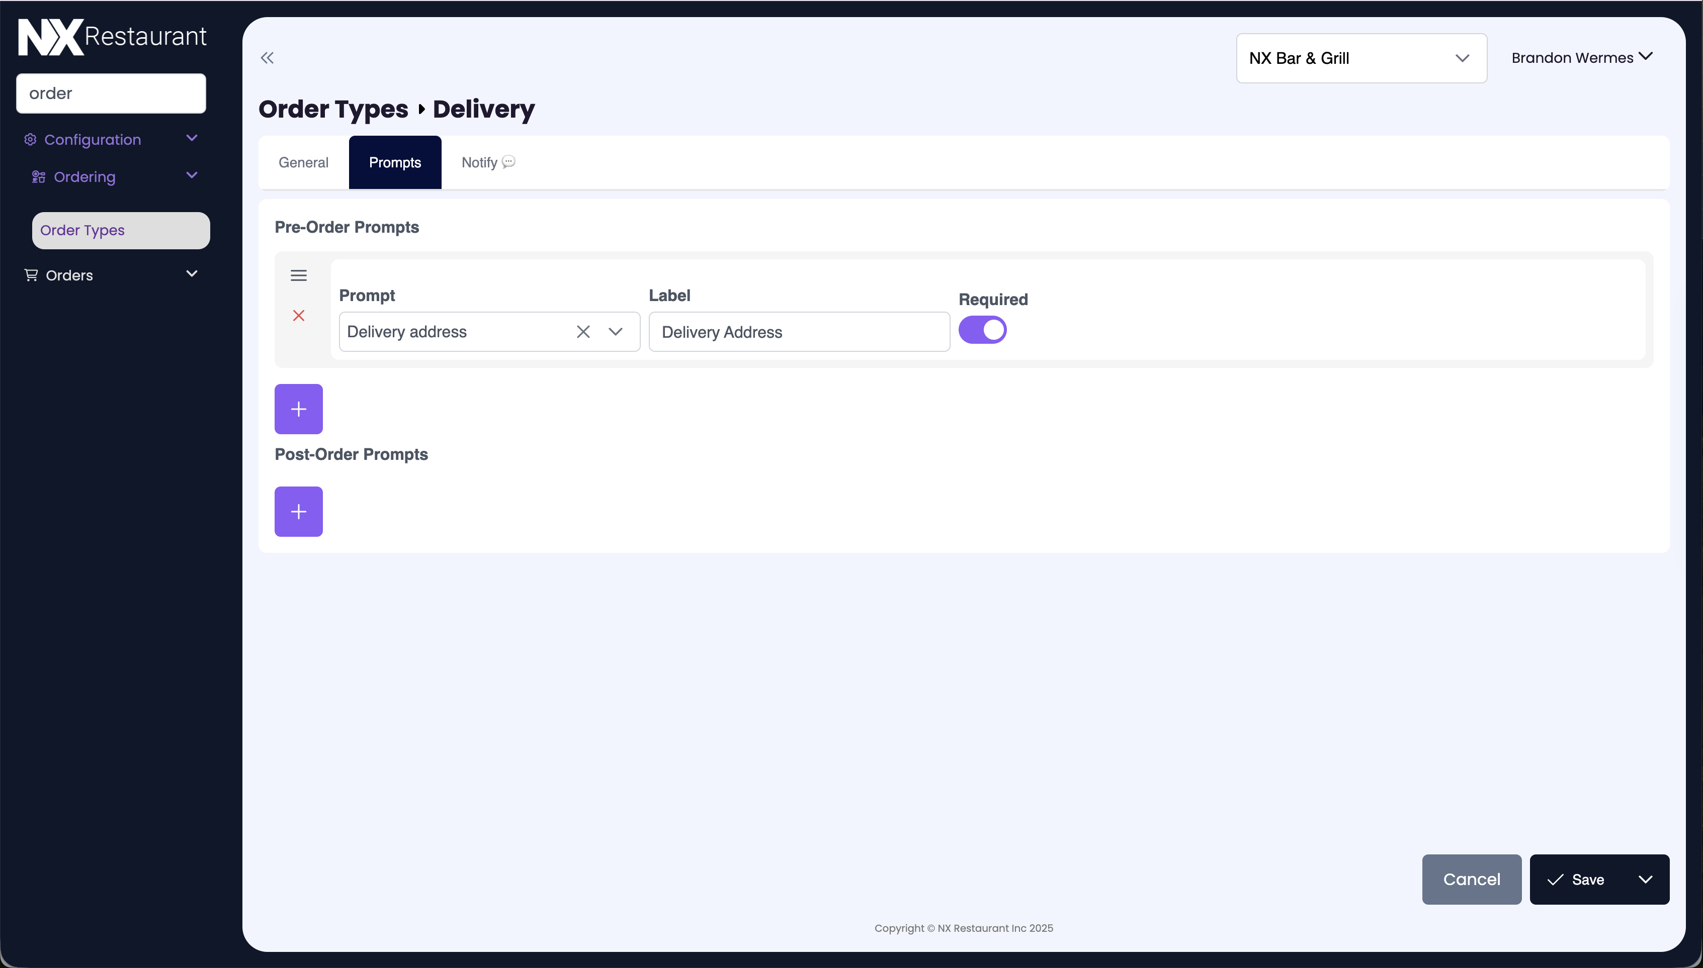This screenshot has width=1703, height=968.
Task: Add a new Pre-Order prompt
Action: pyautogui.click(x=299, y=409)
